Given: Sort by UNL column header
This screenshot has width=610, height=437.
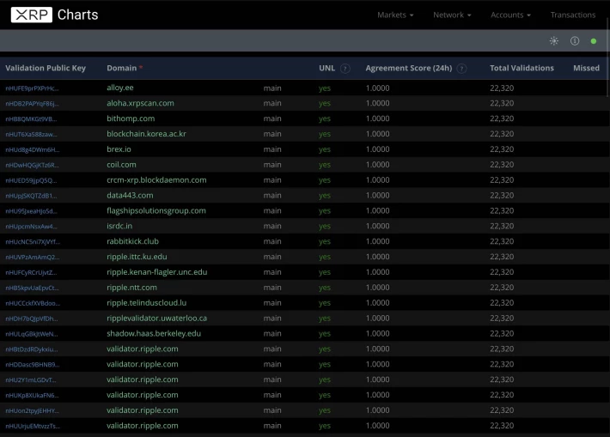Looking at the screenshot, I should 326,68.
